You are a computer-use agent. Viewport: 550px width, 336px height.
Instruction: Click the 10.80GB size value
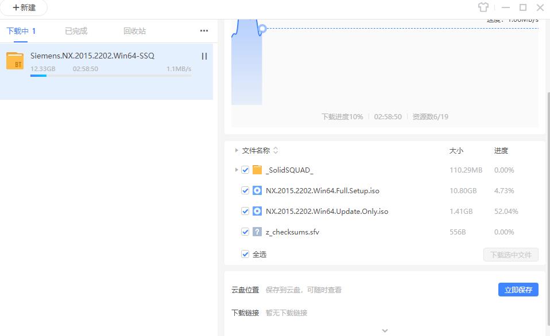(x=463, y=190)
